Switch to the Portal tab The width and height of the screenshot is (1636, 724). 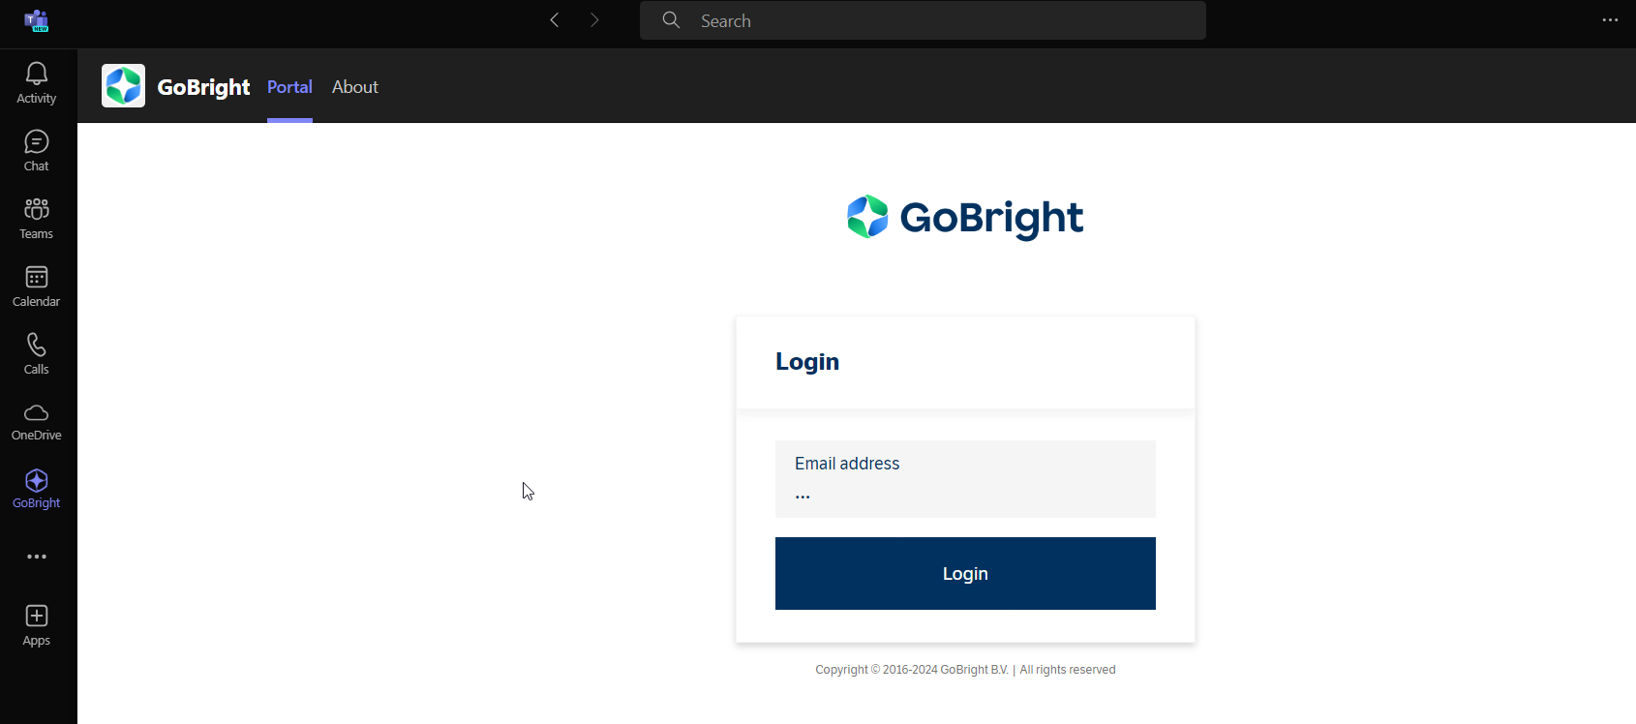pyautogui.click(x=289, y=87)
